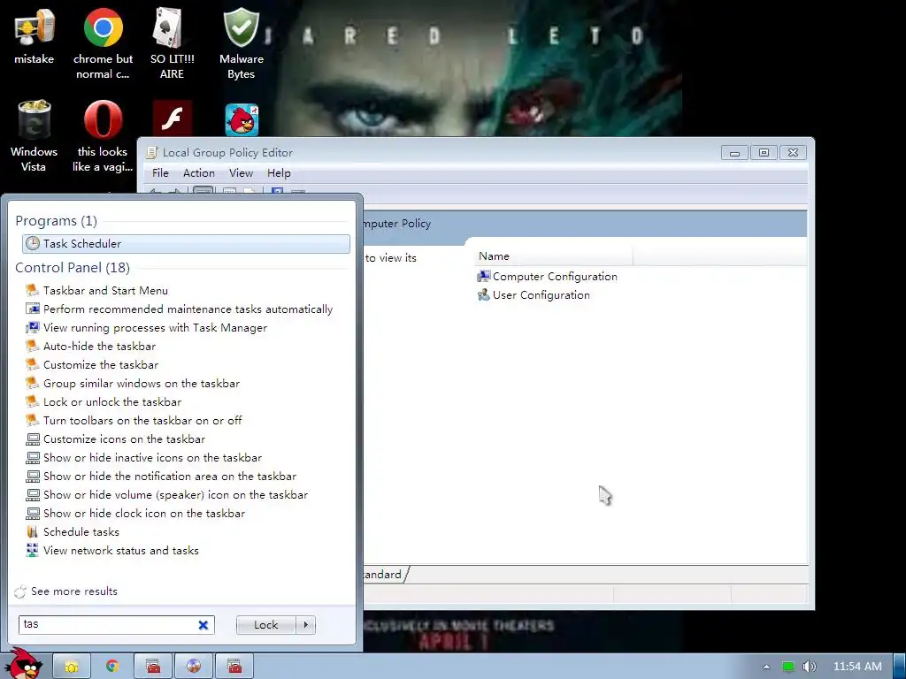Launch Opera icon labeled this looks like
Screen dimensions: 906x679
(103, 136)
